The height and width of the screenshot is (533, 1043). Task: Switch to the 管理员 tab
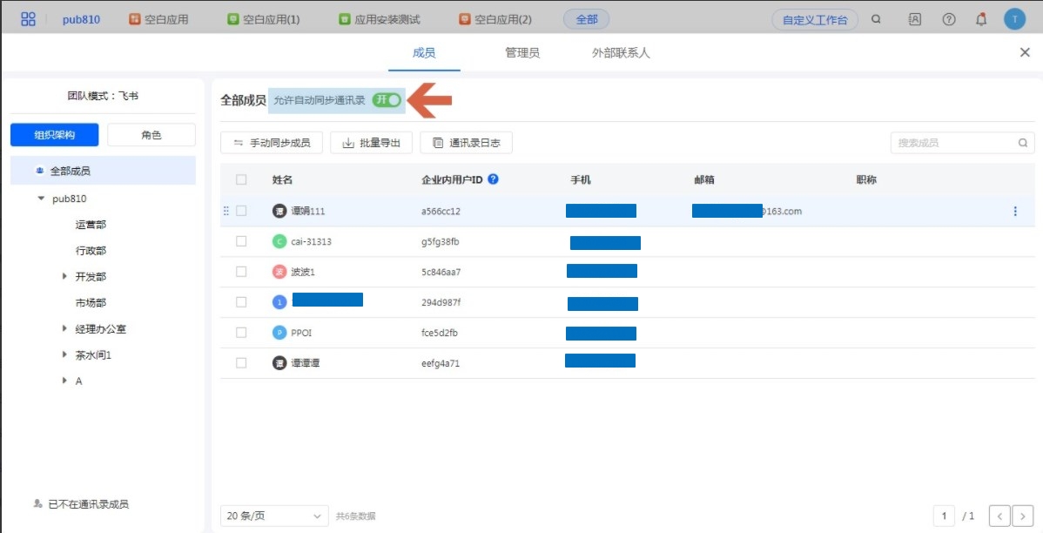[522, 53]
